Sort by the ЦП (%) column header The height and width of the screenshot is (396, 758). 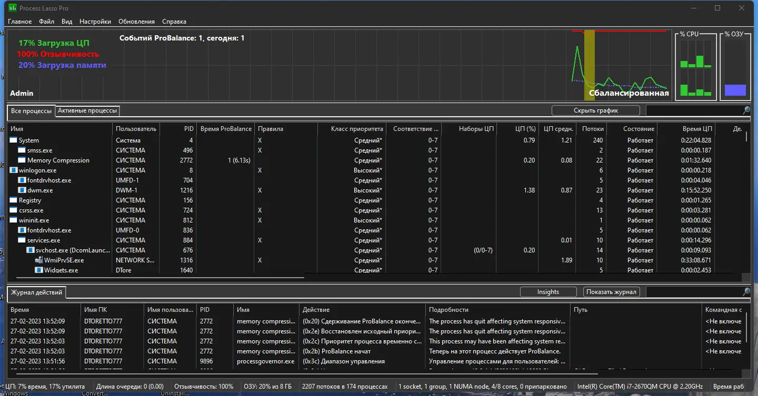point(517,129)
